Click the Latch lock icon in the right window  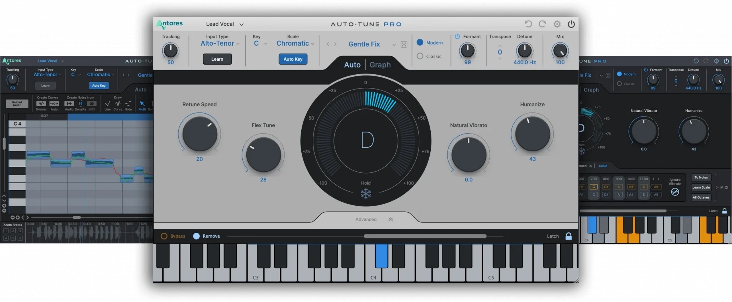pos(724,211)
